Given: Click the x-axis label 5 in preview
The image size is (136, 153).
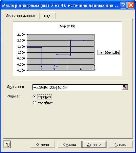Looking at the screenshot, I should pos(94,69).
